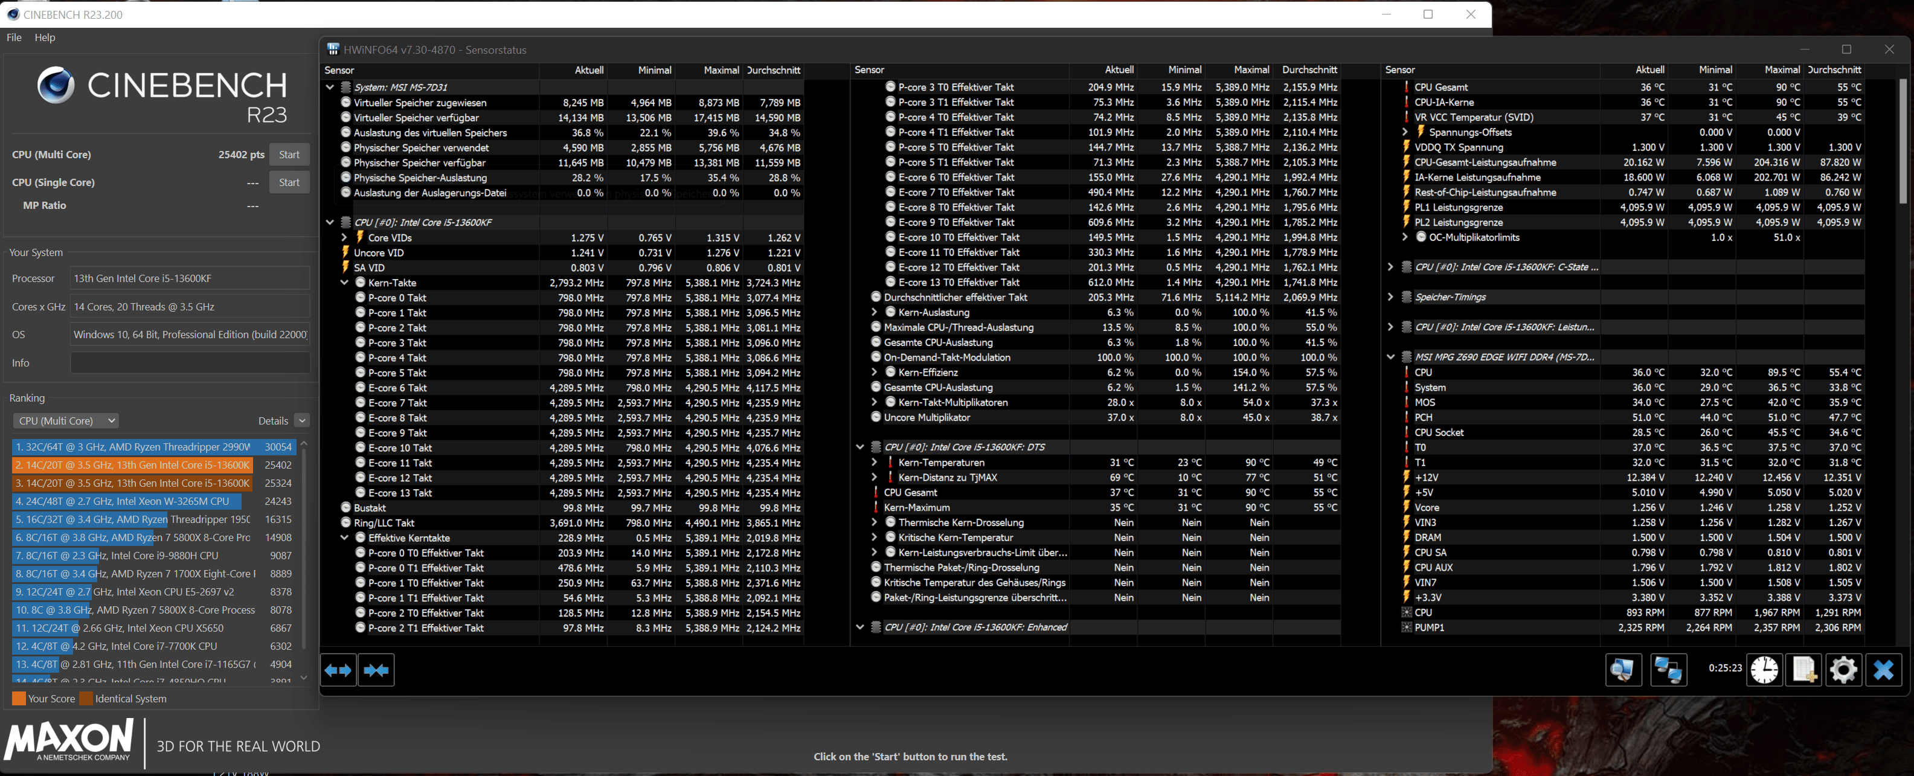
Task: Collapse MSI MPG Z690 EDGE WIFI DDR4 section
Action: coord(1390,356)
